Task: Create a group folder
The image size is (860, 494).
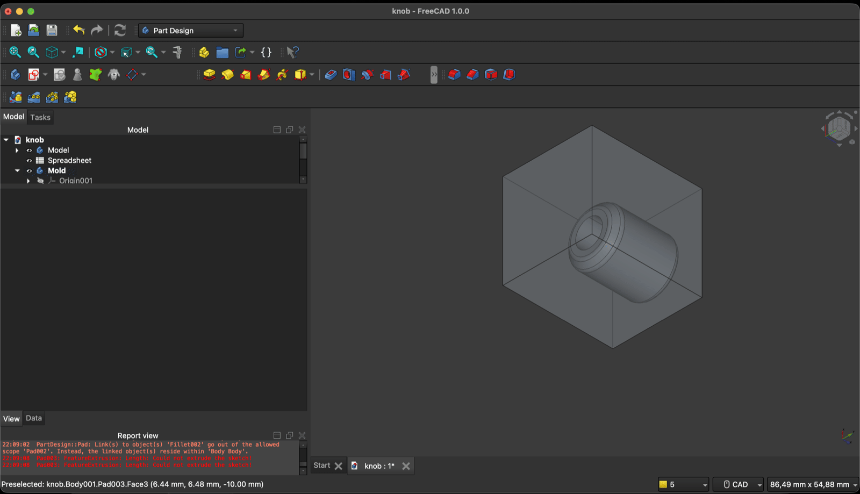Action: click(223, 52)
